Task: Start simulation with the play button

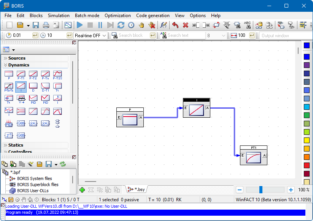Action: (79, 25)
